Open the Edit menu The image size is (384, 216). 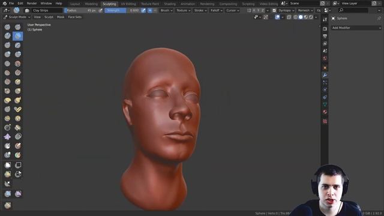click(x=20, y=4)
